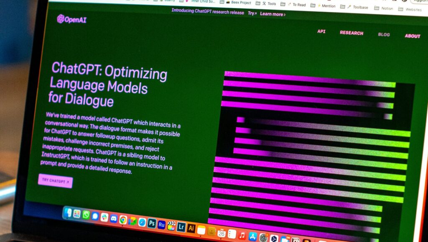Open the Beex Project bookmark folder
This screenshot has height=242, width=428.
(x=238, y=3)
